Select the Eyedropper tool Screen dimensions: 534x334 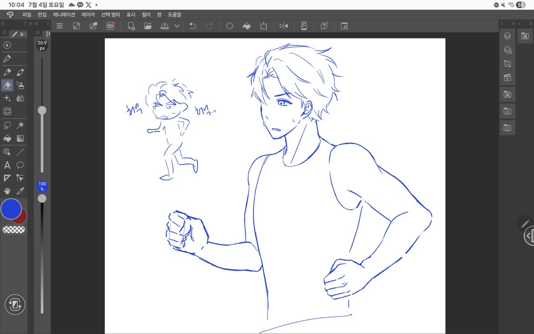pyautogui.click(x=20, y=191)
